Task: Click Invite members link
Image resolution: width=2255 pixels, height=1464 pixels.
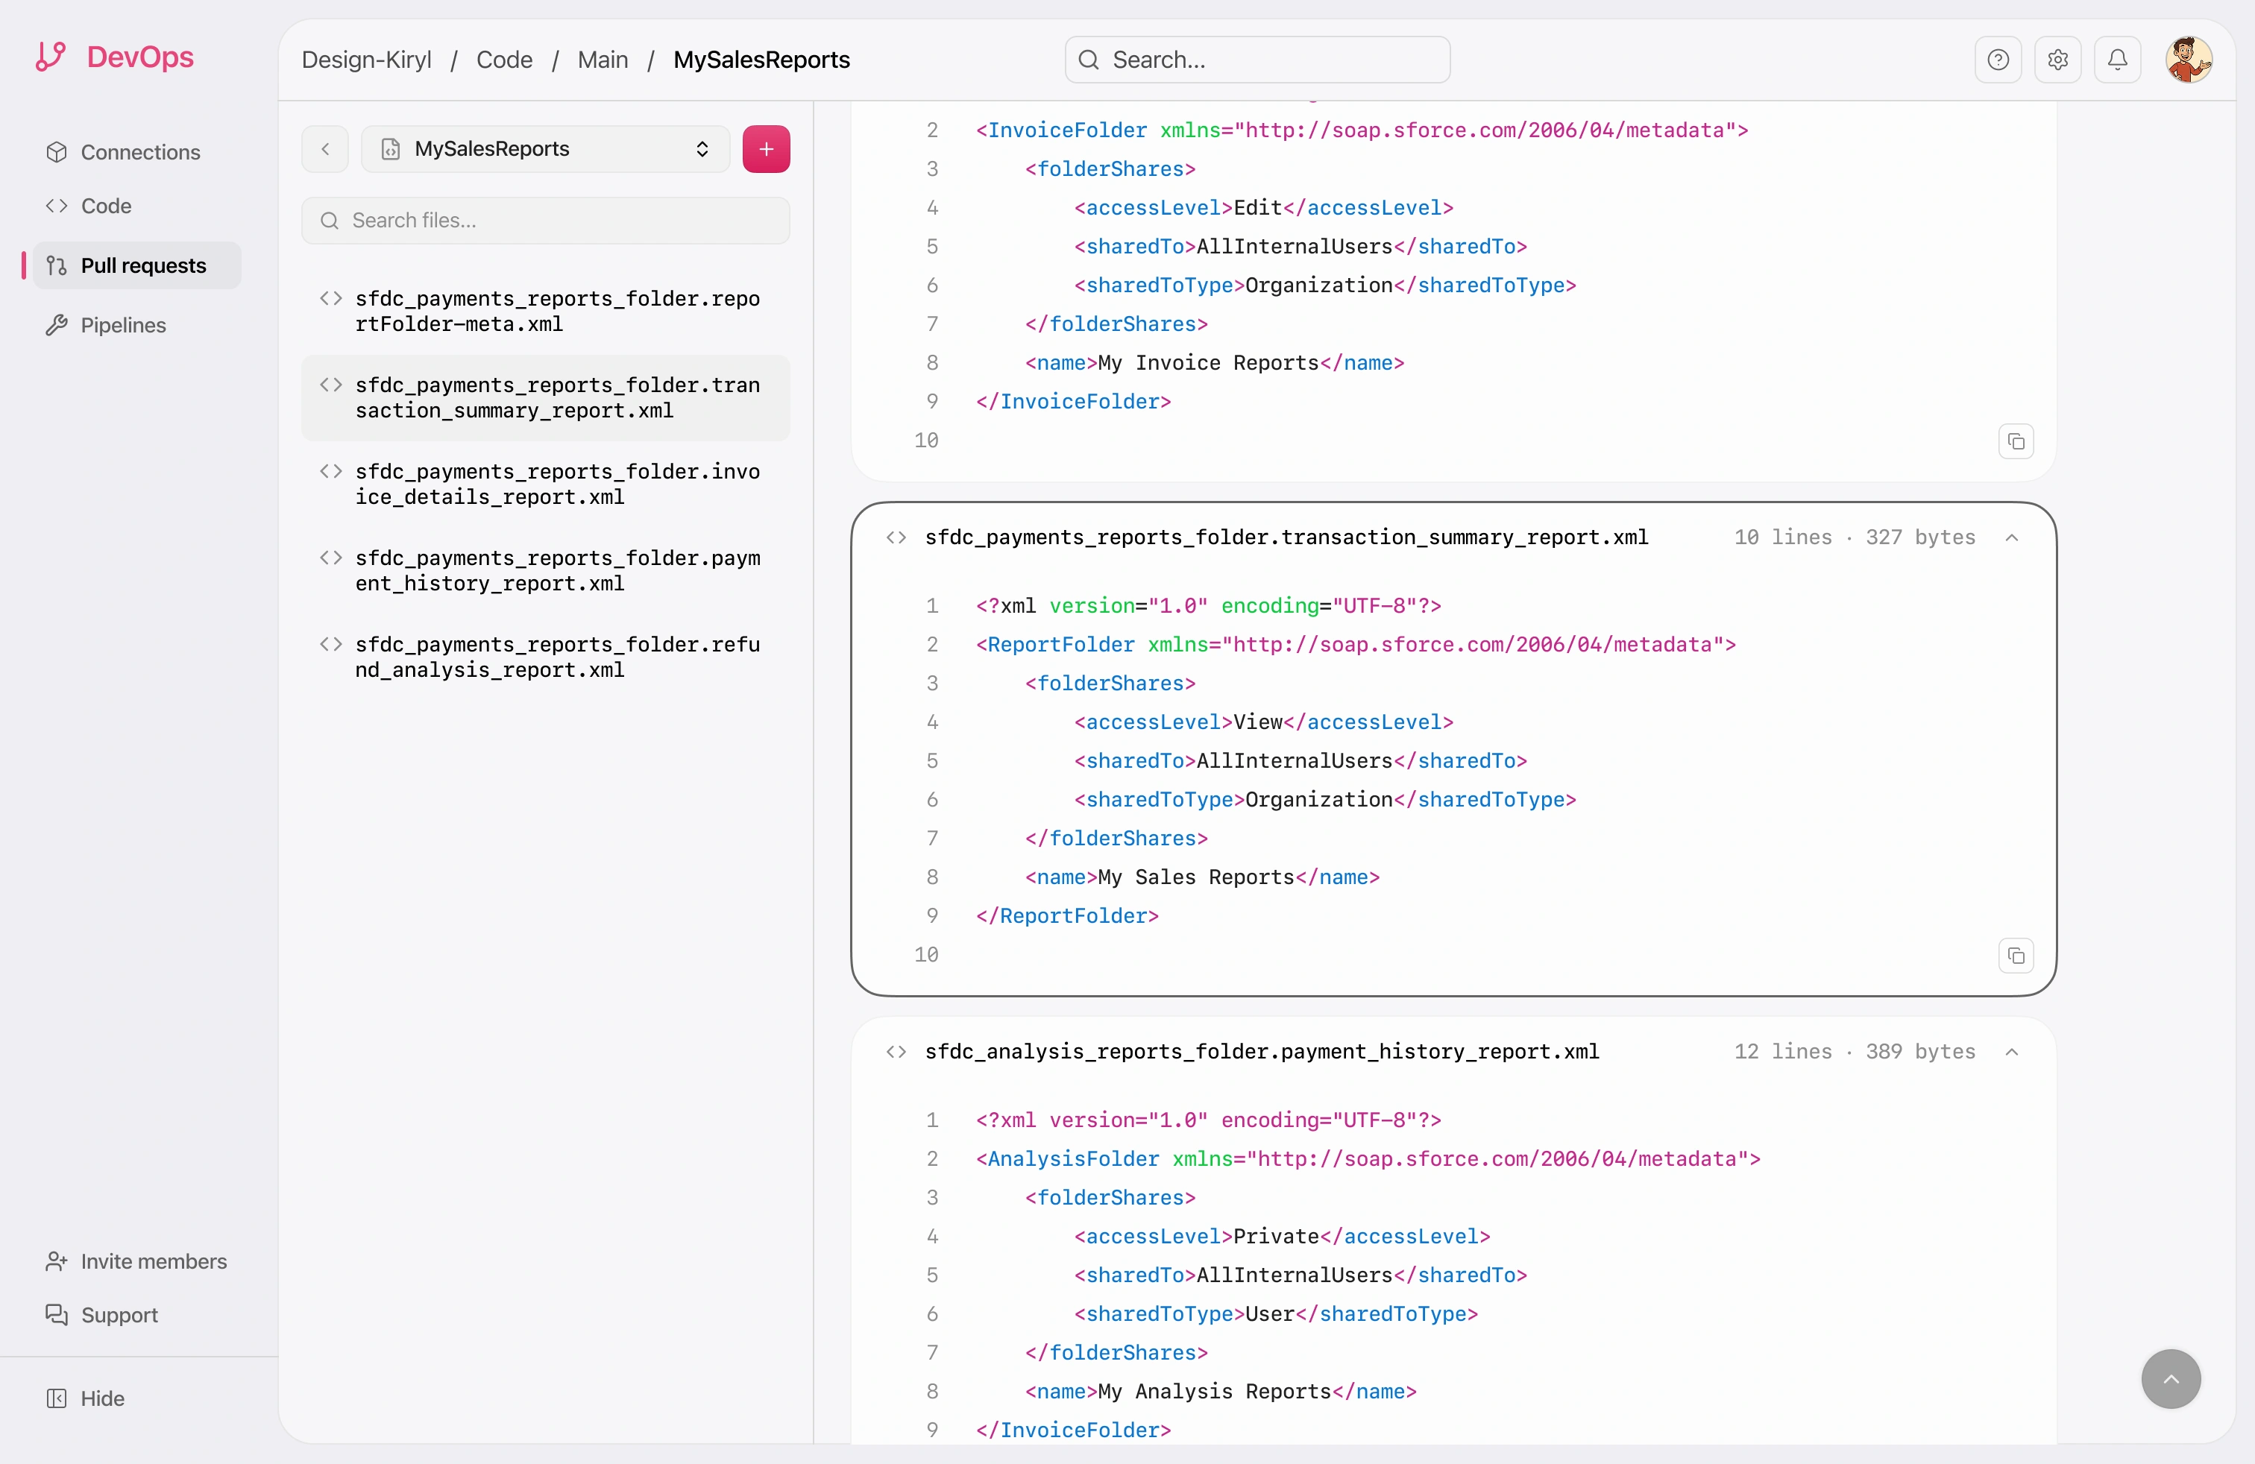Action: [x=153, y=1261]
